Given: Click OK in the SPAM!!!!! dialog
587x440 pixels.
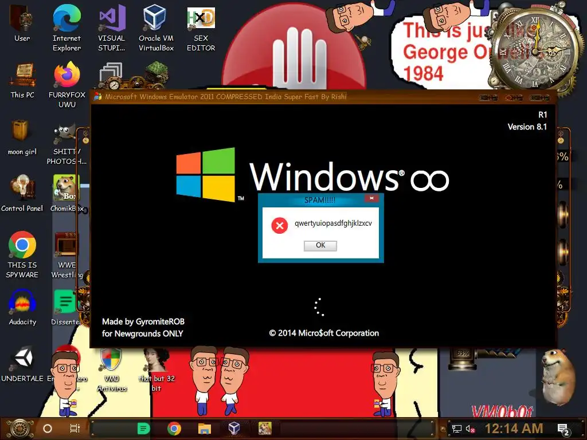Looking at the screenshot, I should tap(320, 245).
